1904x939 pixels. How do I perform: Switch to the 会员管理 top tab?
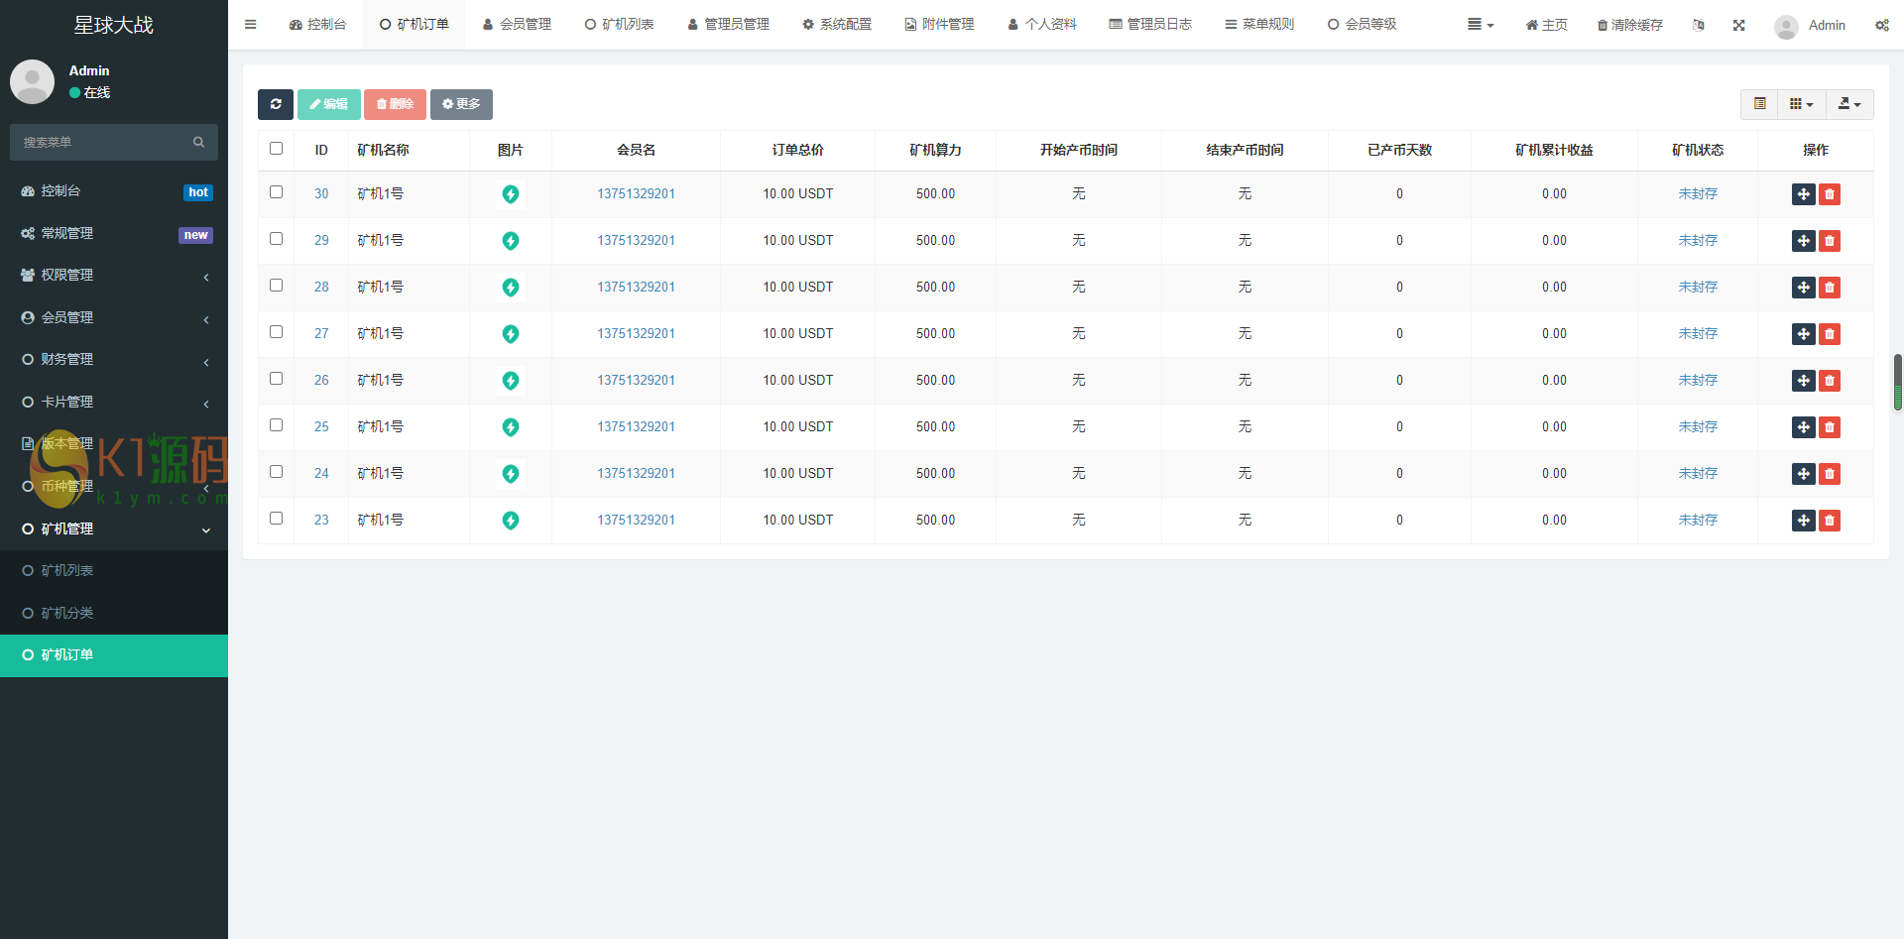coord(517,24)
